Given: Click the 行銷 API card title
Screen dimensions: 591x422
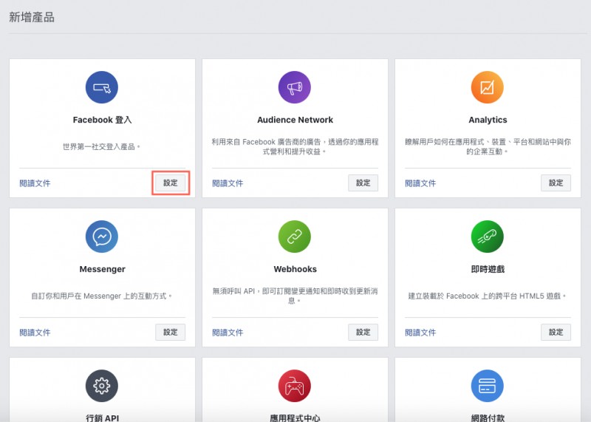Looking at the screenshot, I should coord(102,418).
